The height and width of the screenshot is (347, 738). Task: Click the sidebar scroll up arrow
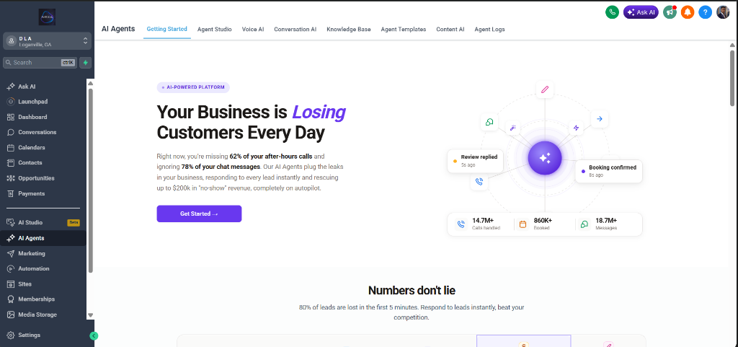click(90, 84)
